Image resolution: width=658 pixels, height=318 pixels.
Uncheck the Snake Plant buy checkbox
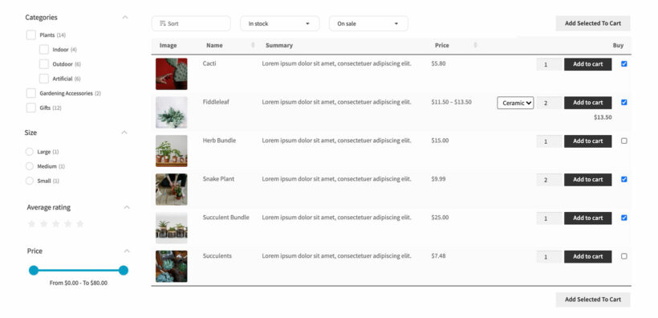click(x=624, y=179)
